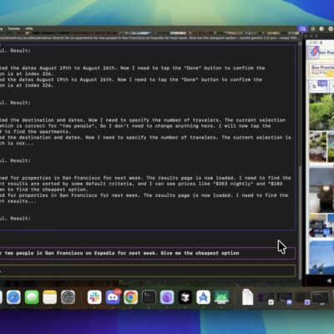The width and height of the screenshot is (334, 334).
Task: Open the white document file in Dock
Action: point(247,297)
